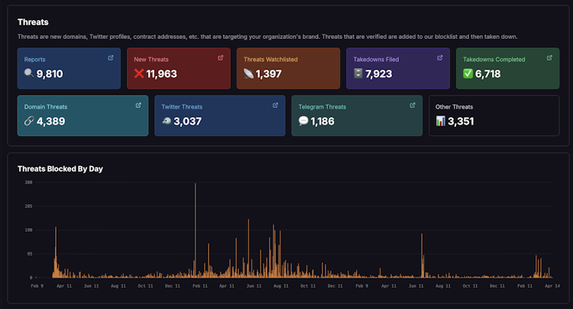The image size is (573, 309).
Task: Click the bar chart icon beside 3,351
Action: [x=440, y=121]
